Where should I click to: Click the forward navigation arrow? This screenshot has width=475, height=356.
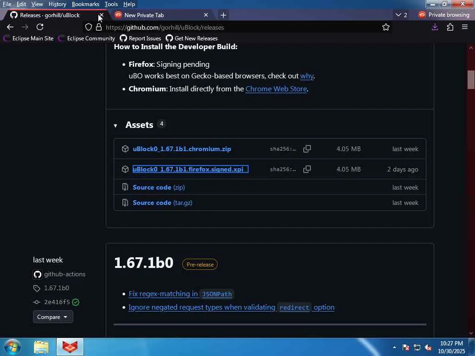[x=25, y=27]
